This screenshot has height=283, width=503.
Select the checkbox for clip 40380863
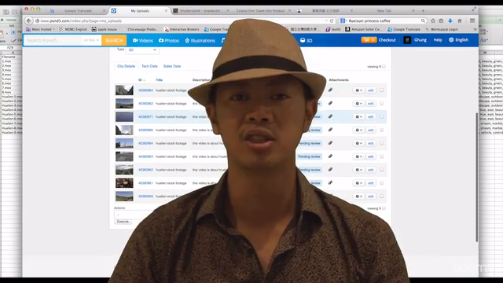tap(381, 156)
